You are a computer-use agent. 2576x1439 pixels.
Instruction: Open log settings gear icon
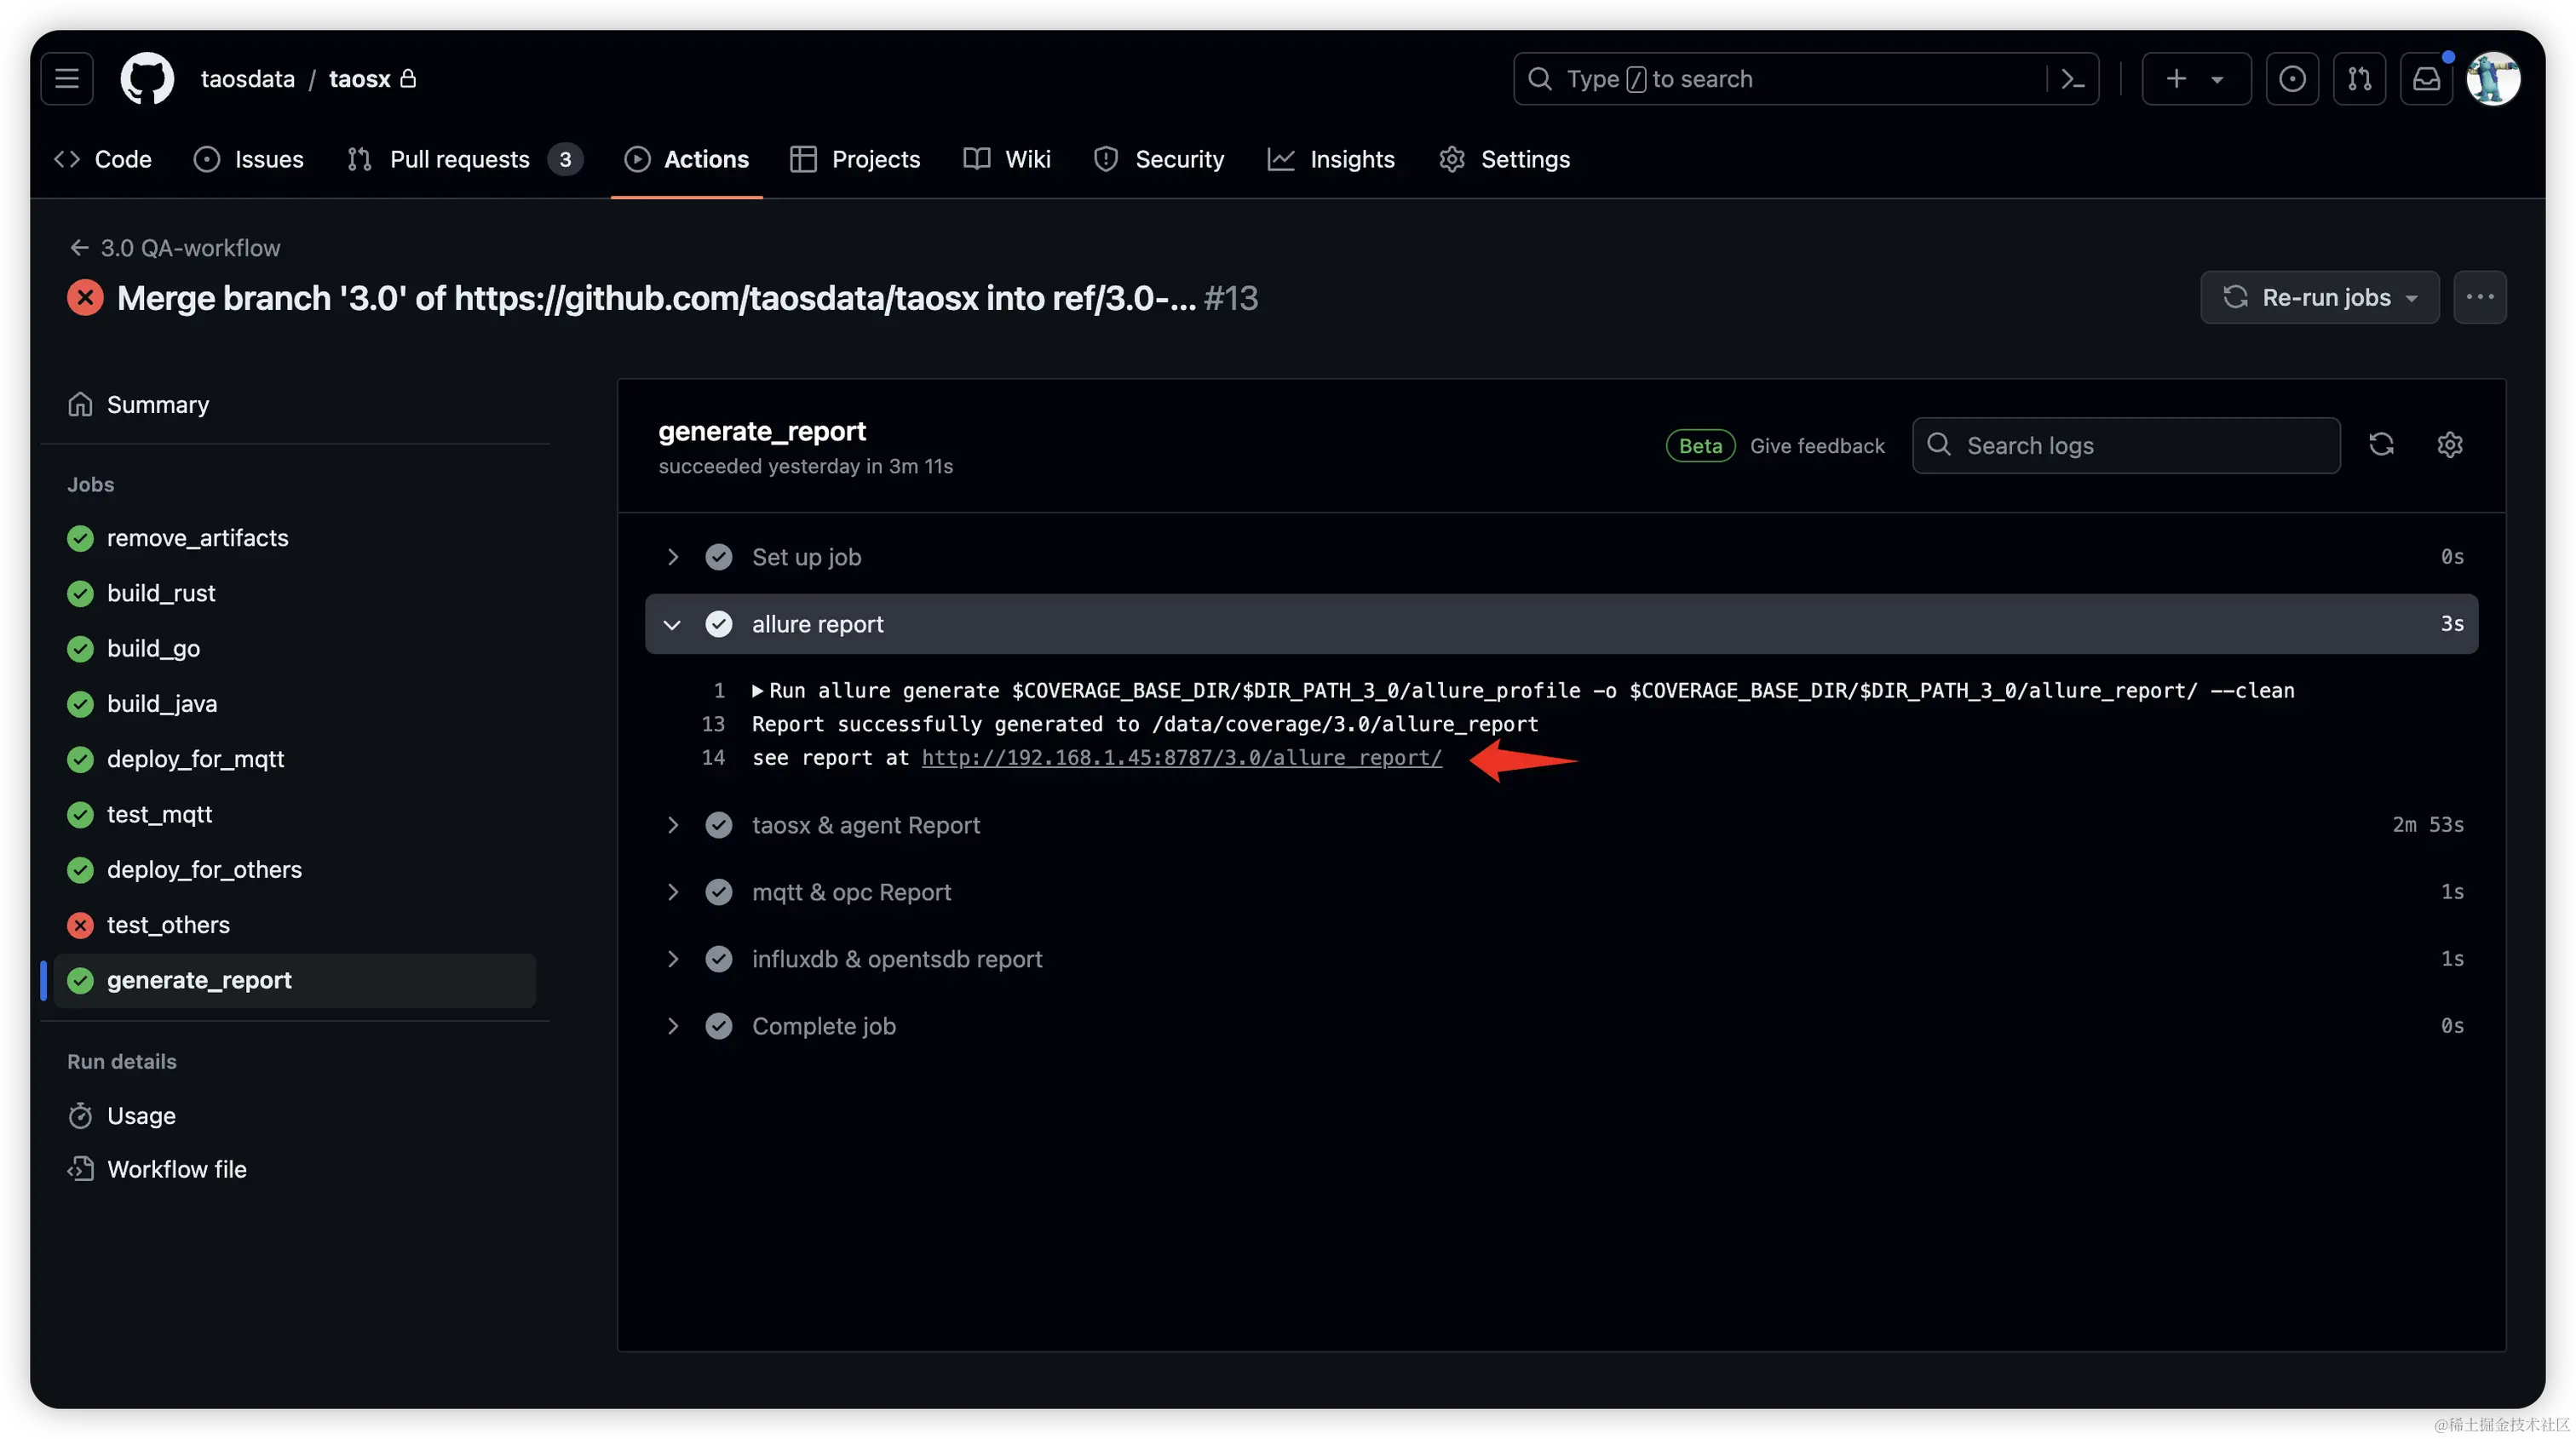pos(2449,444)
